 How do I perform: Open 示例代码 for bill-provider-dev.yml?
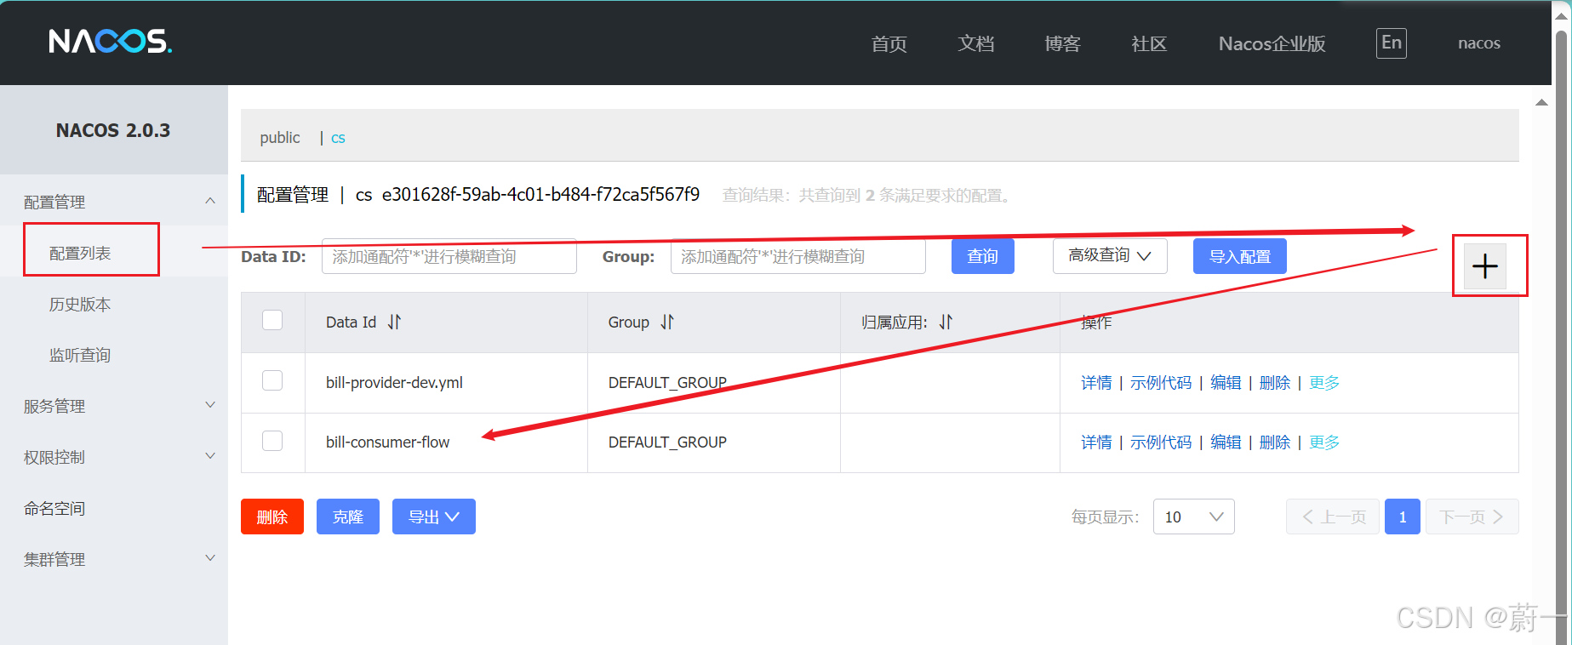(x=1161, y=383)
